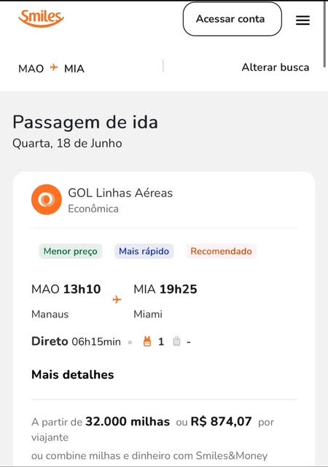
Task: Click the MIA 19h25 arrival time
Action: point(165,289)
